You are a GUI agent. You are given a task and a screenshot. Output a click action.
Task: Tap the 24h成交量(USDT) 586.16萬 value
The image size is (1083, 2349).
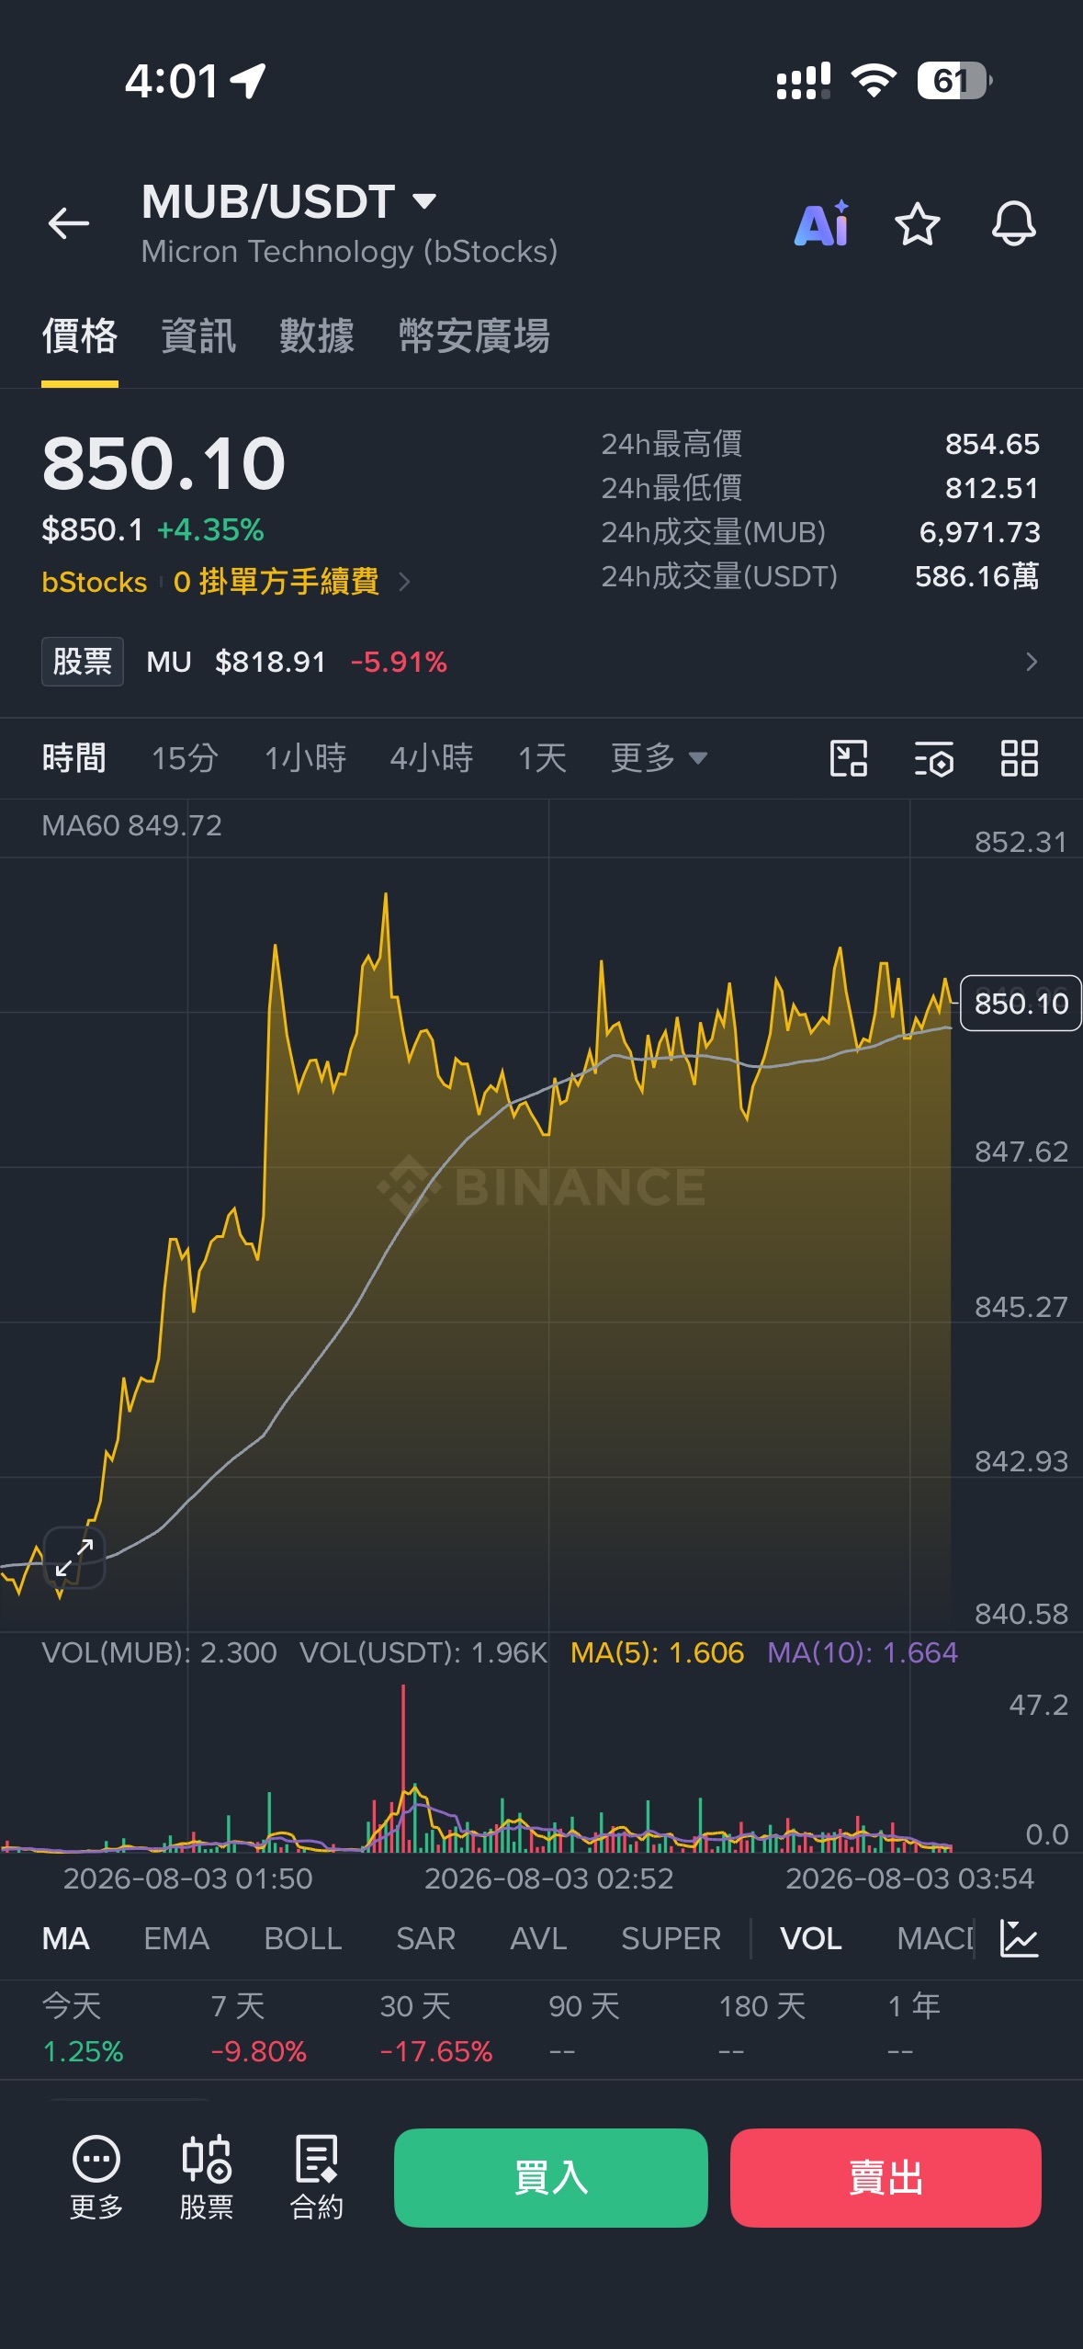pyautogui.click(x=977, y=576)
